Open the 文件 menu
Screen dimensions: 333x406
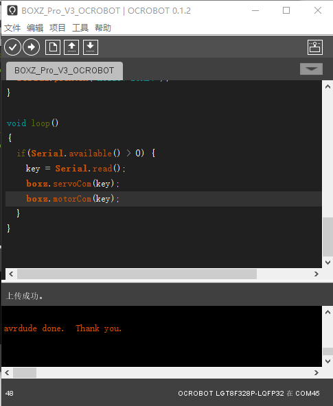(x=12, y=27)
